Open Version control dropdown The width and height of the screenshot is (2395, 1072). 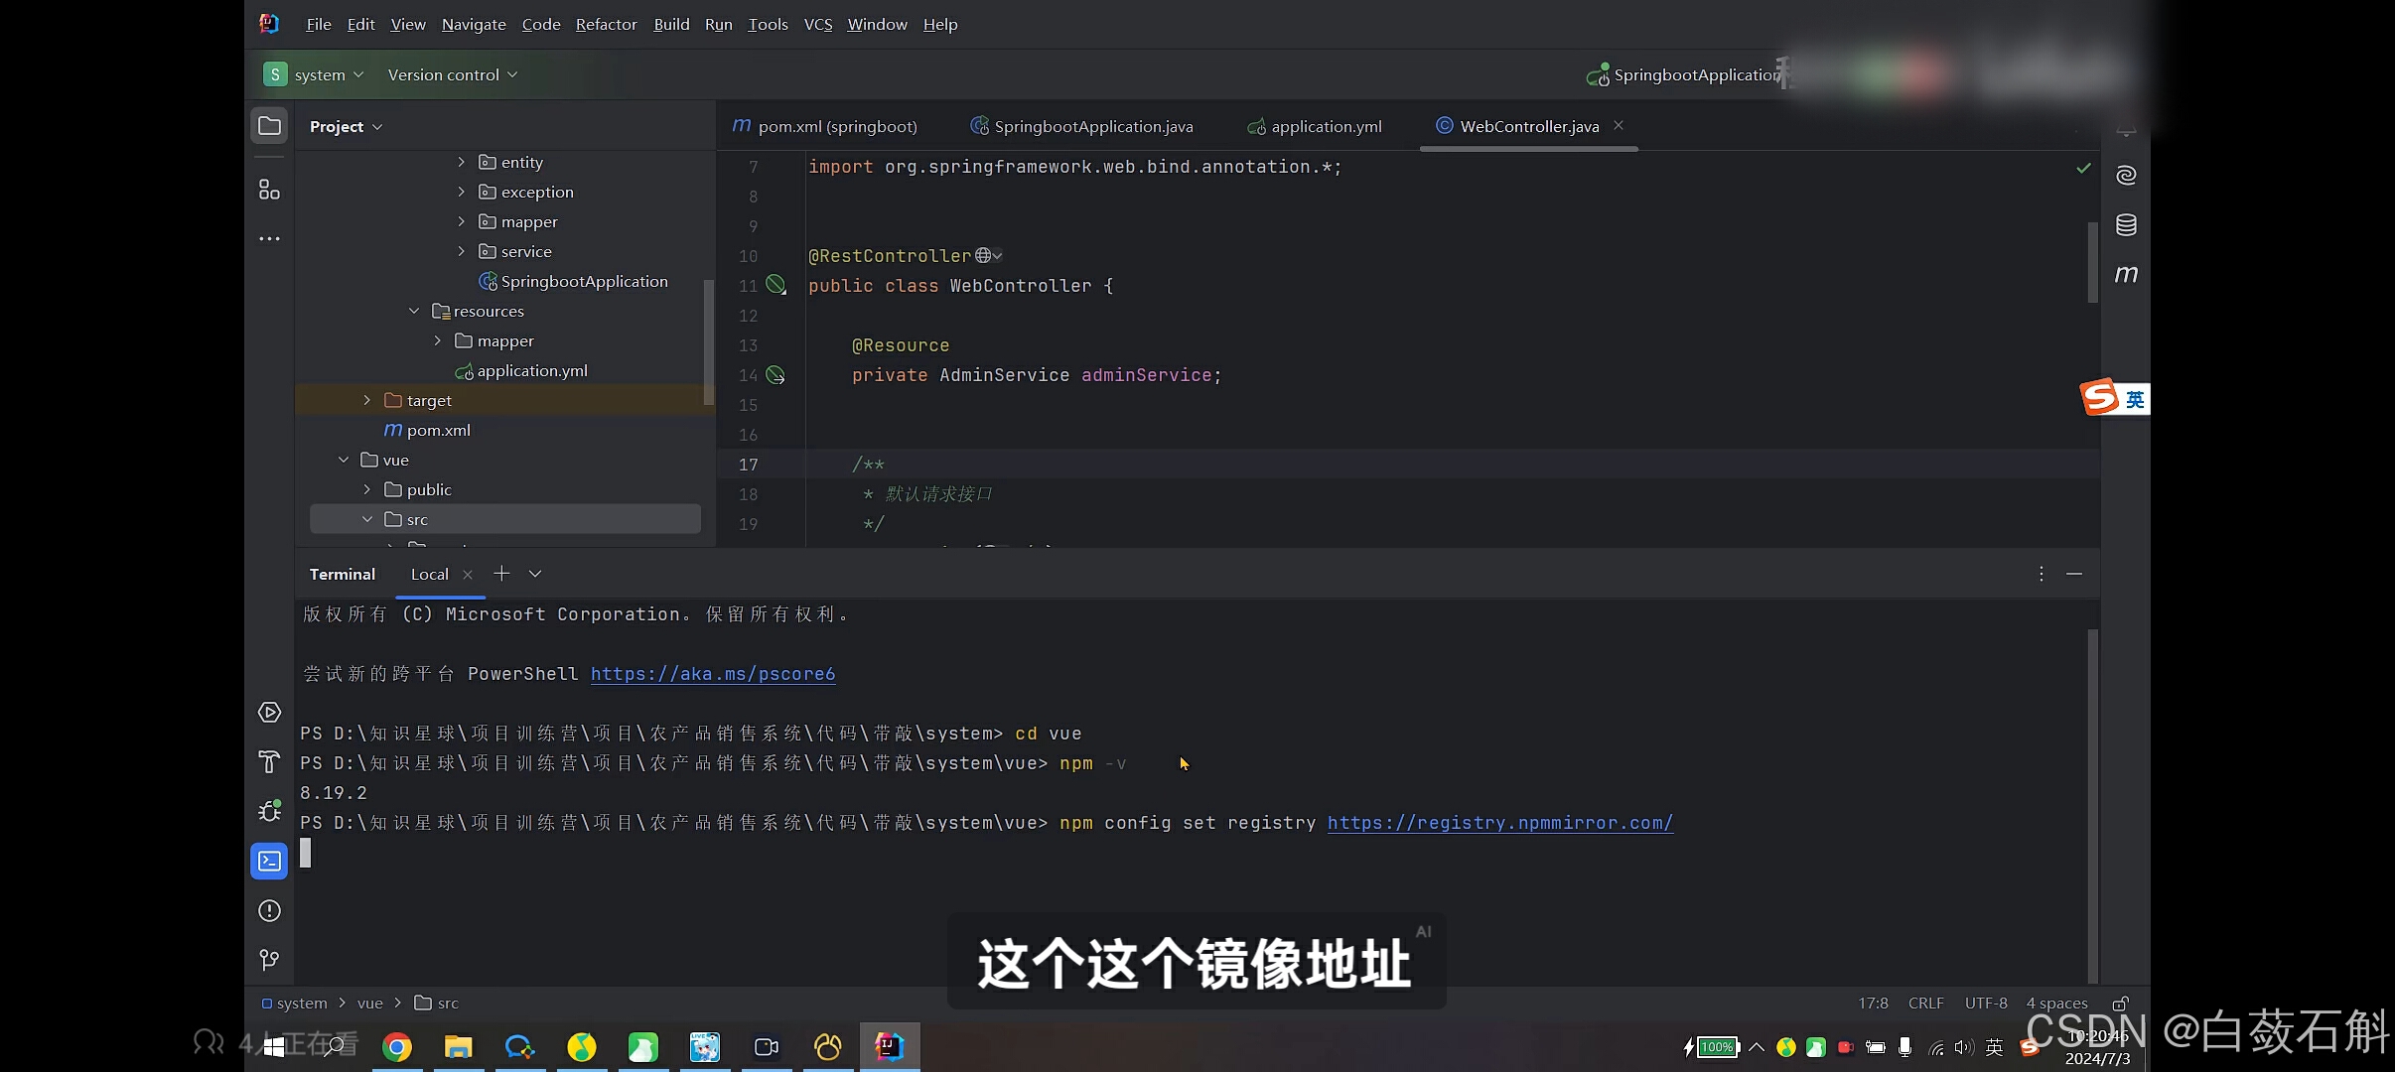[x=453, y=74]
